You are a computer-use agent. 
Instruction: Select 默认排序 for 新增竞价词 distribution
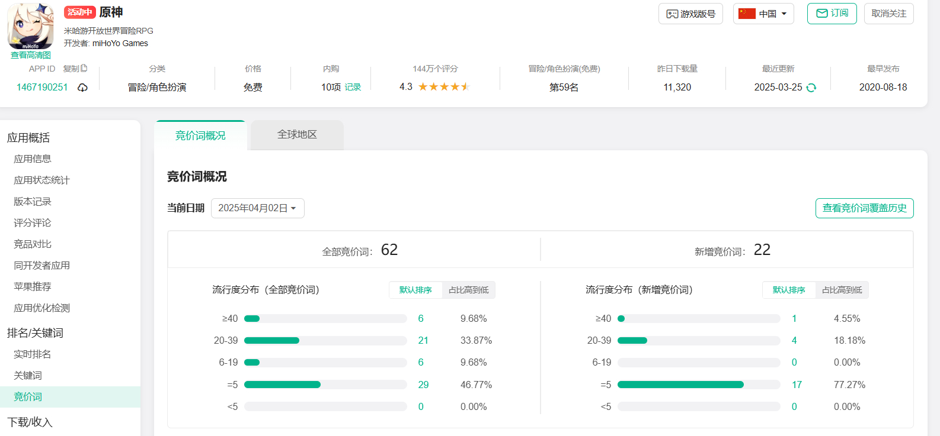[789, 290]
